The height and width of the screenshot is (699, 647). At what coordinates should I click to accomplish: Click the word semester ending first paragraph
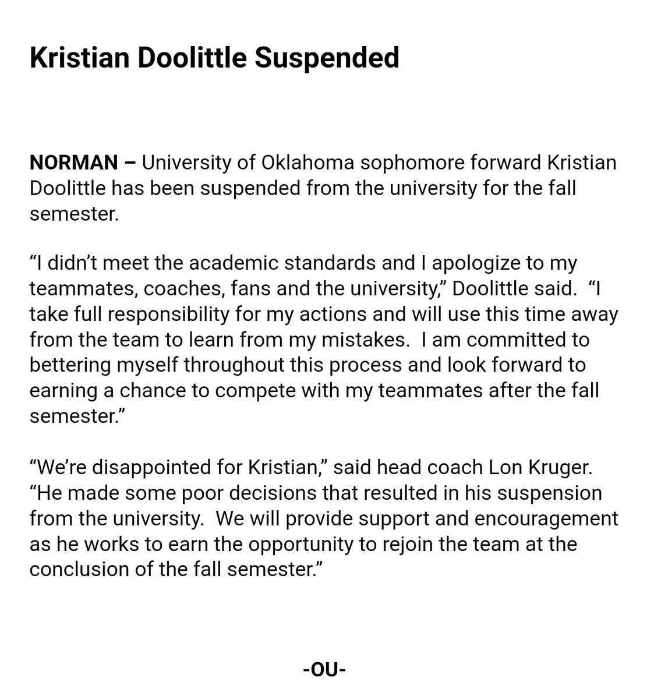[x=75, y=214]
